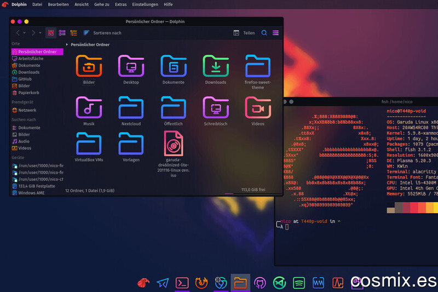Select the Dokumente folder icon in file view

[x=173, y=66]
